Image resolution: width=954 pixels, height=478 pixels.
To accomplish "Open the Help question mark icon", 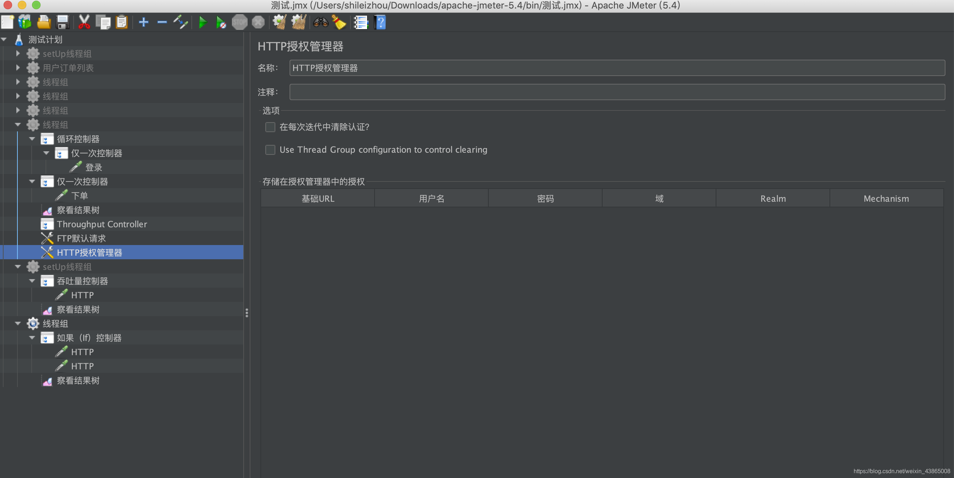I will pyautogui.click(x=380, y=23).
